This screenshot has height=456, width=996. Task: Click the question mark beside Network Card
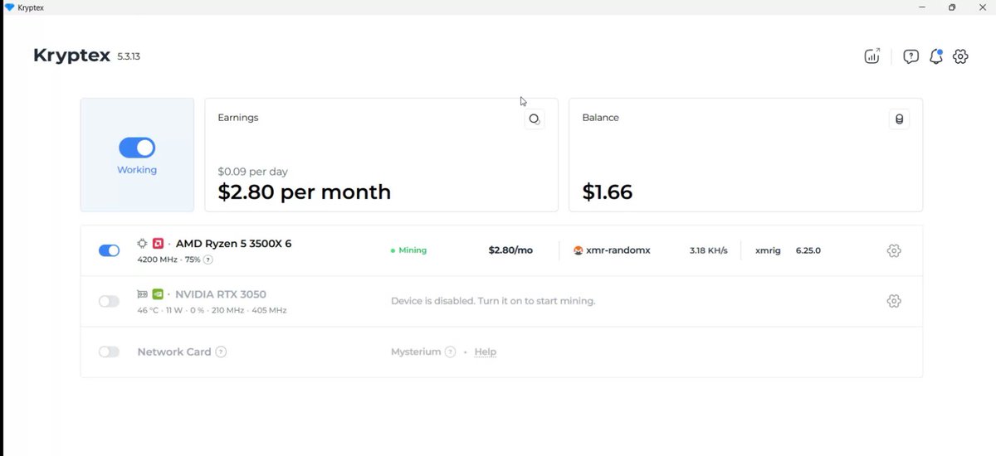click(221, 352)
